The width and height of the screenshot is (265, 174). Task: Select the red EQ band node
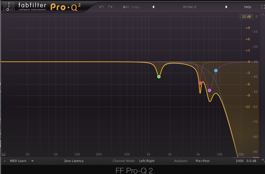click(200, 83)
